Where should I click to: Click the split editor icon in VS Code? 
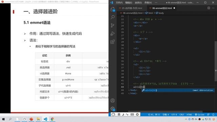pos(209,8)
